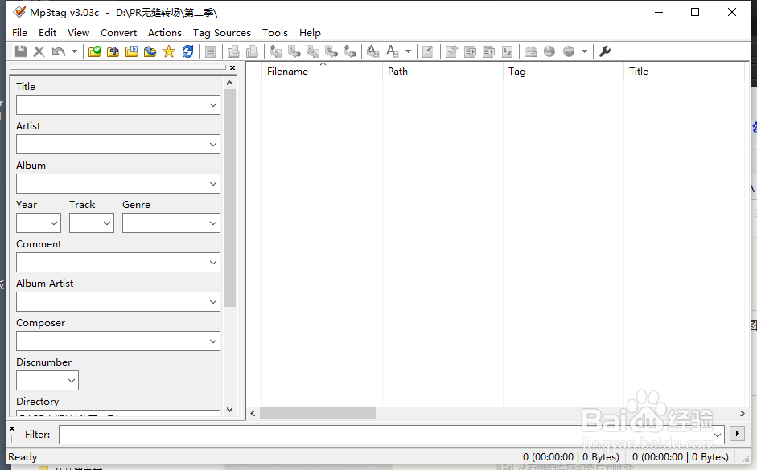Open the Undo history dropdown arrow
The height and width of the screenshot is (470, 757).
tap(74, 51)
